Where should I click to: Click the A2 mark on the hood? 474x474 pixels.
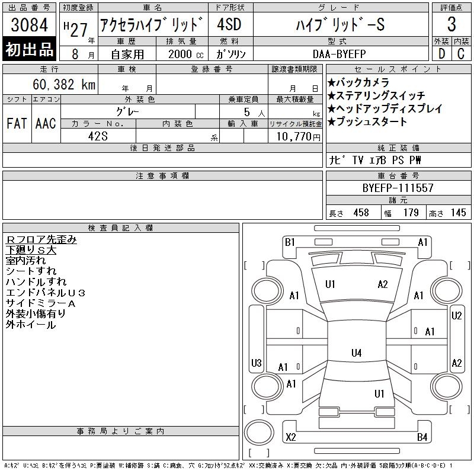pos(383,284)
